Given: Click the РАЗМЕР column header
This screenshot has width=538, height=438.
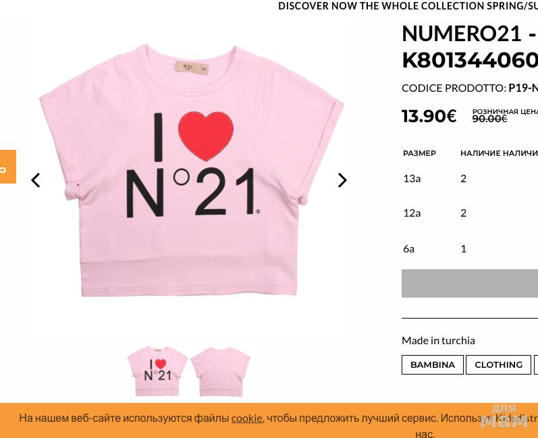Looking at the screenshot, I should pos(419,153).
